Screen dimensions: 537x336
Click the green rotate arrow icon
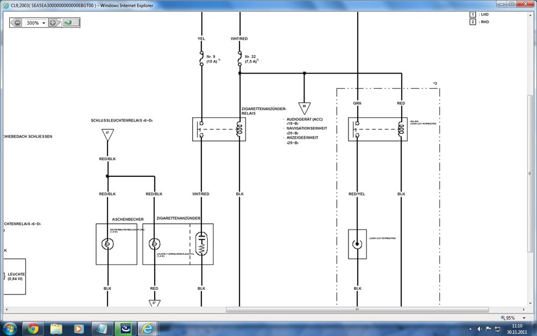[x=67, y=23]
